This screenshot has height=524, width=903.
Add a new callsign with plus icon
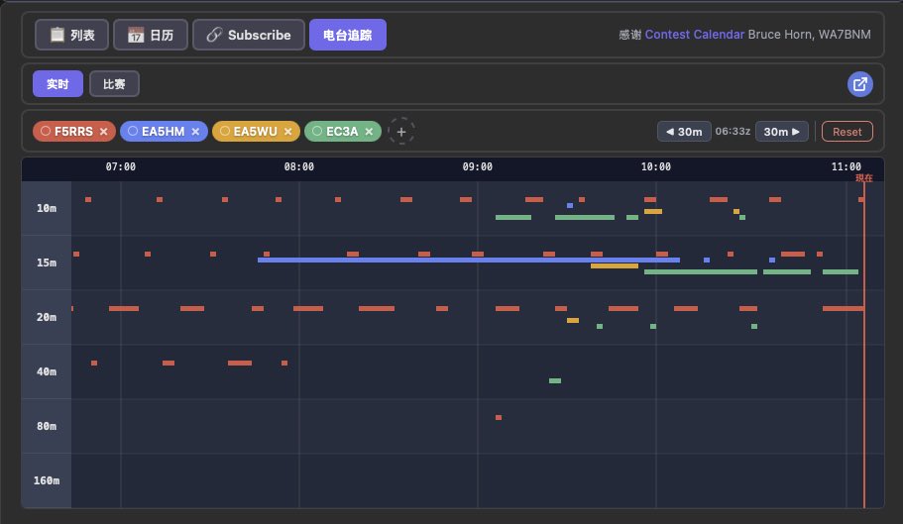pos(401,132)
